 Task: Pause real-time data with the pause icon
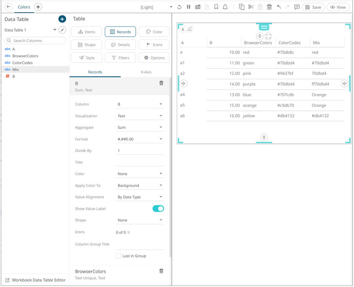pos(188,7)
